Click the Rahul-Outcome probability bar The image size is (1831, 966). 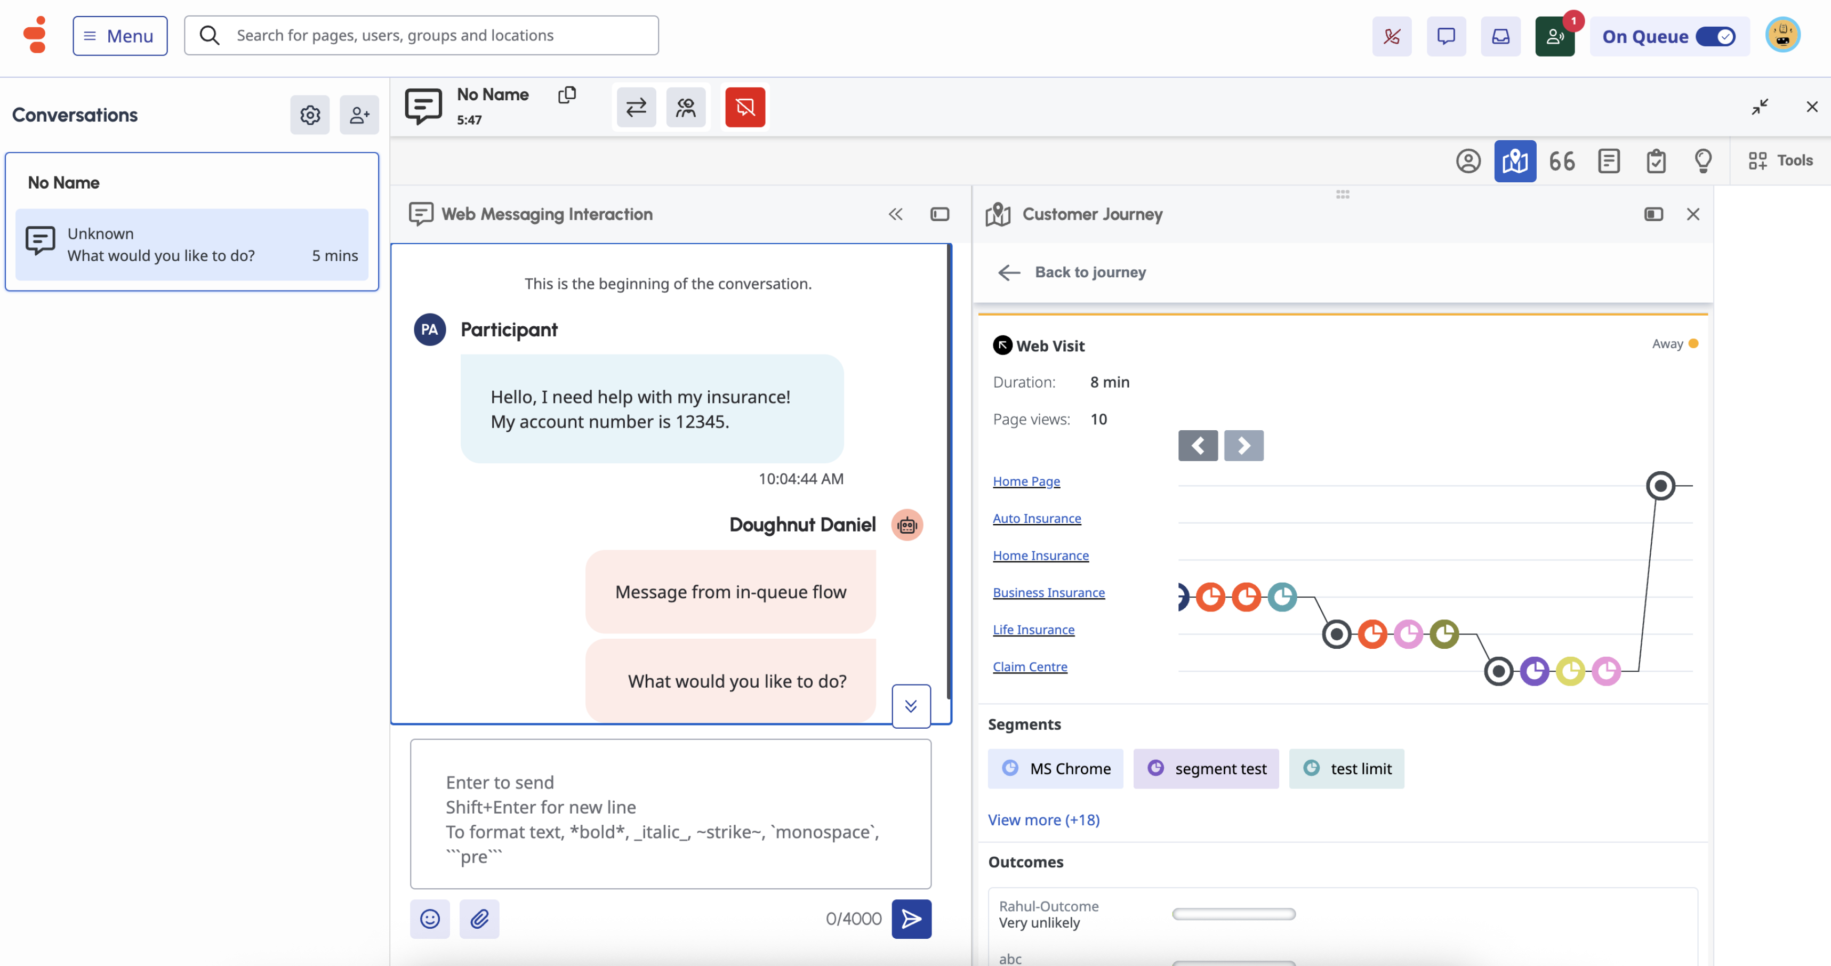click(1233, 913)
